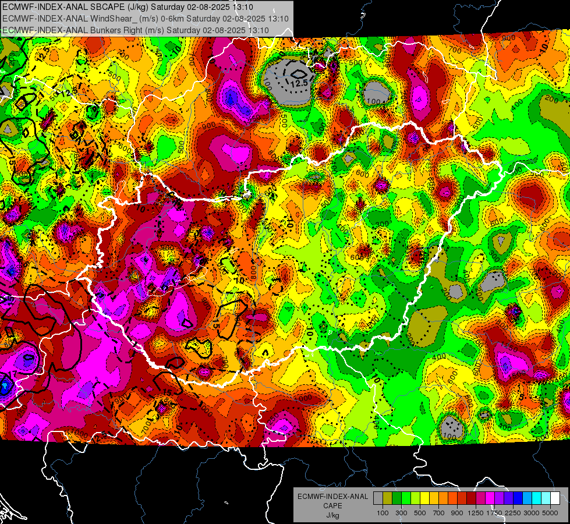
Task: Pick the sky blue legend swatch
Action: 527,498
